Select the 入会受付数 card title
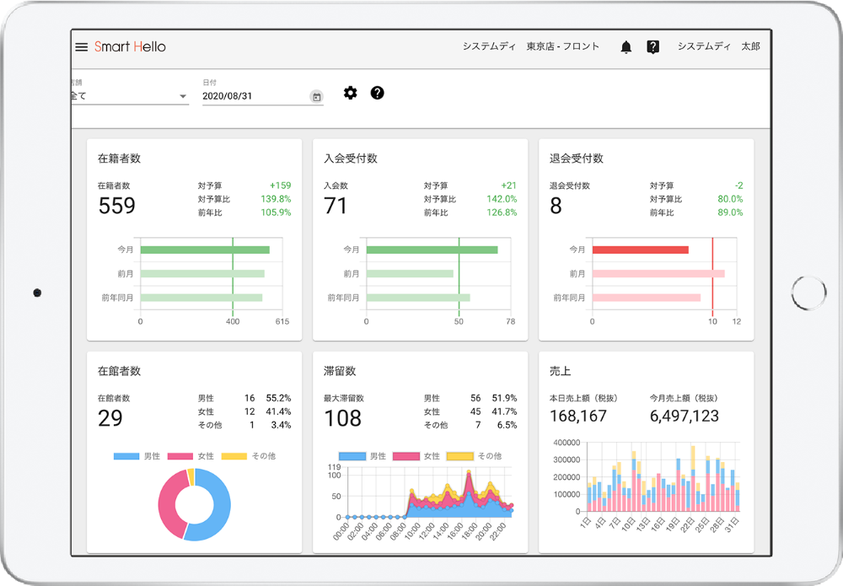Screen dimensions: 843x586 point(350,159)
